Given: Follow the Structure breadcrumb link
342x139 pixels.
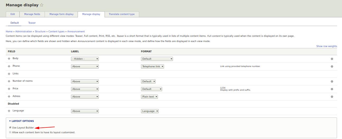Looking at the screenshot, I should tap(40, 32).
